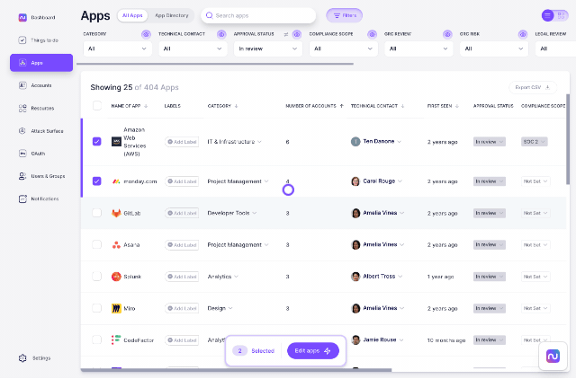Image resolution: width=576 pixels, height=379 pixels.
Task: Switch to the App Directory tab
Action: click(x=171, y=15)
